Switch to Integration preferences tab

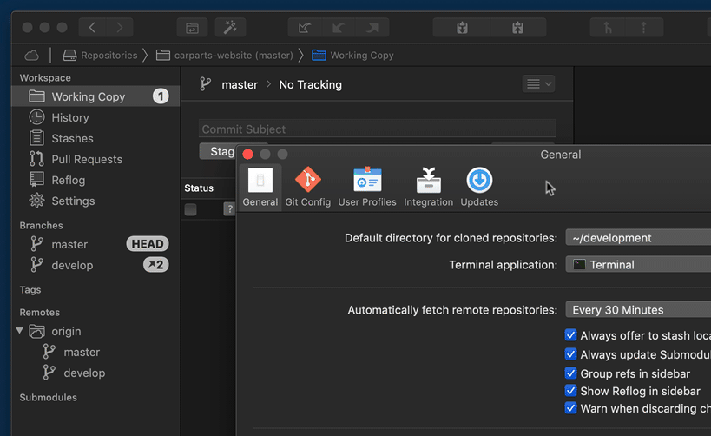tap(429, 187)
